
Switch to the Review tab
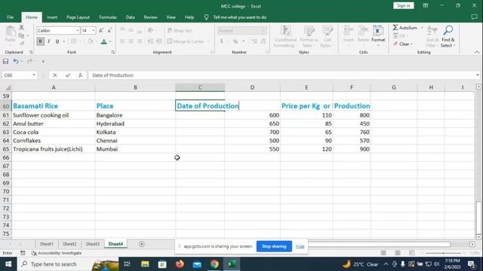150,17
